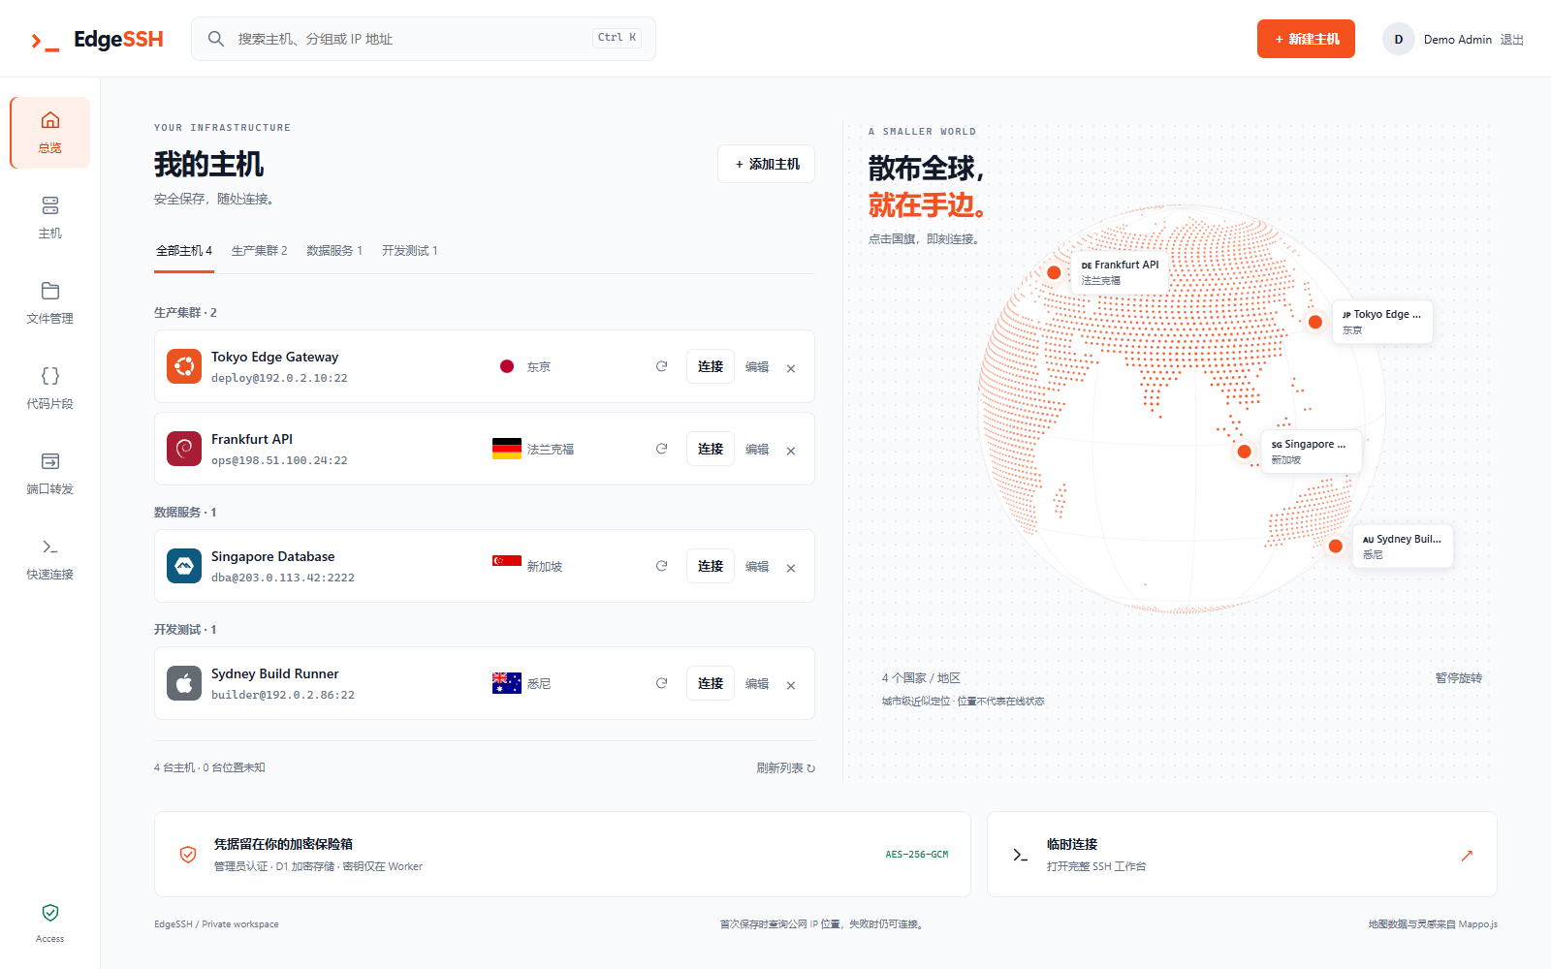Delete the Sydney Build Runner host

click(791, 685)
